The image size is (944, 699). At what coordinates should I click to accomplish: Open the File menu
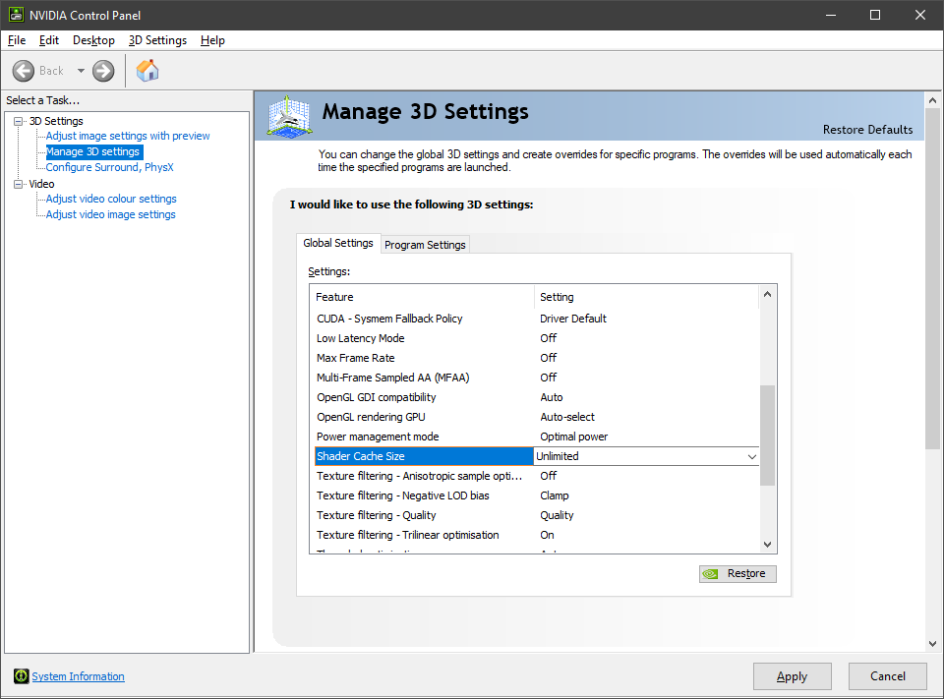17,40
